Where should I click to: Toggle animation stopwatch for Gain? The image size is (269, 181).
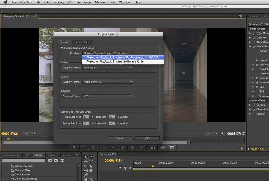coord(257,87)
